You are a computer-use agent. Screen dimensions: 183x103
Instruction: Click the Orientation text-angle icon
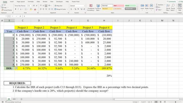(49, 6)
